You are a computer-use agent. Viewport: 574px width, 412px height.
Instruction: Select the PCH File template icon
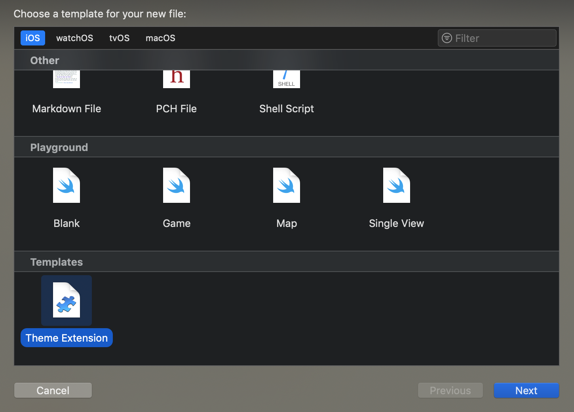click(177, 79)
